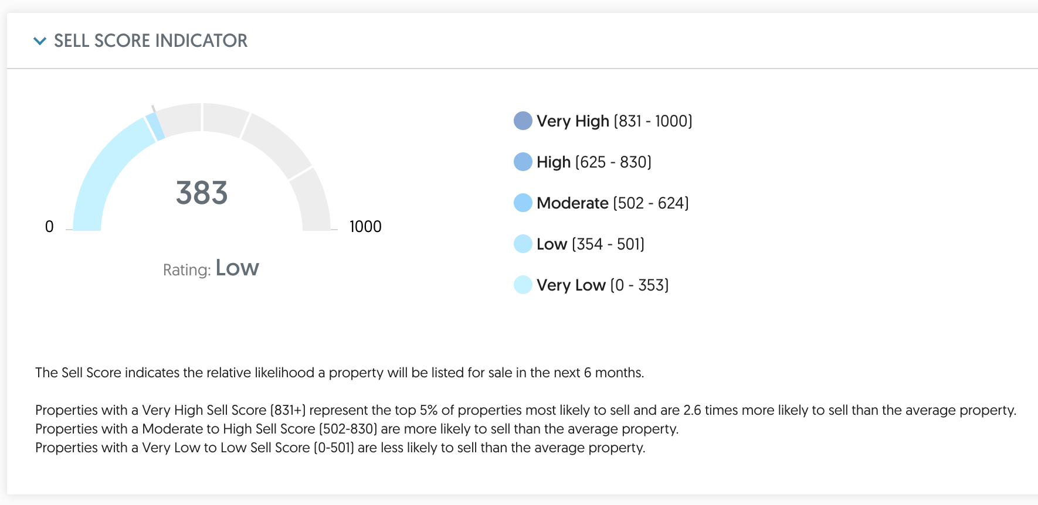This screenshot has height=505, width=1038.
Task: Click the Low (354 - 501) legend label
Action: click(x=590, y=244)
